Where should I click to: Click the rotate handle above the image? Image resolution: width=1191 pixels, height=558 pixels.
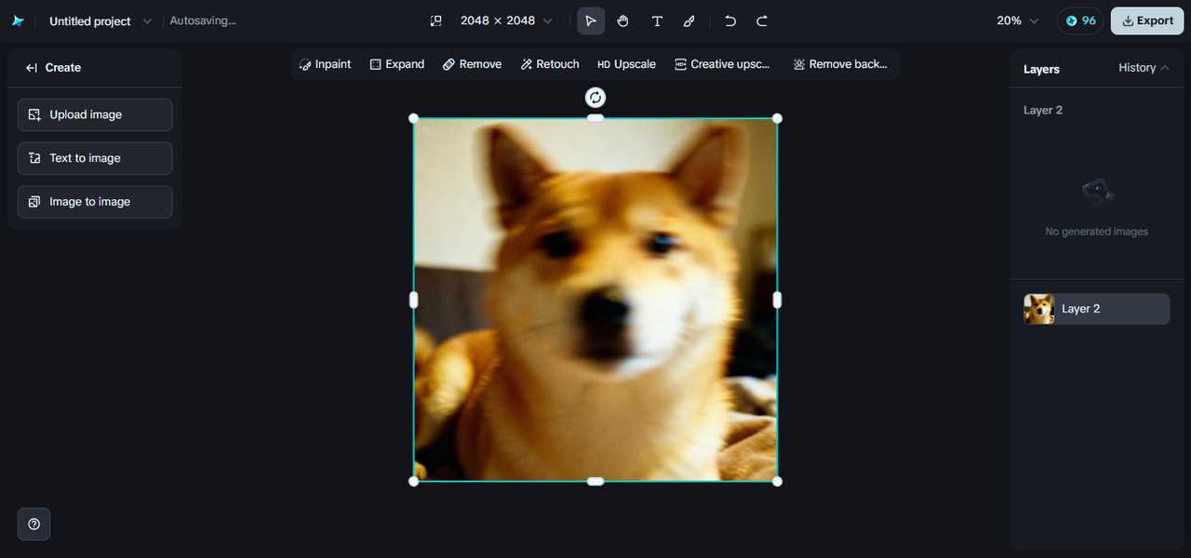tap(595, 98)
